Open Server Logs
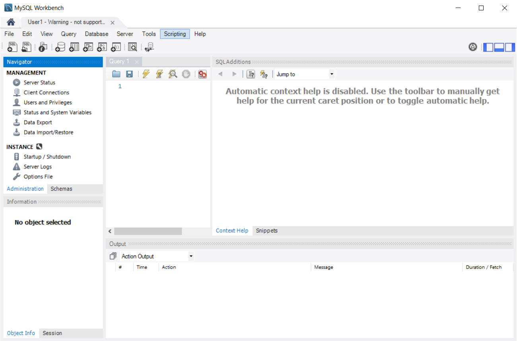The width and height of the screenshot is (517, 341). tap(37, 167)
